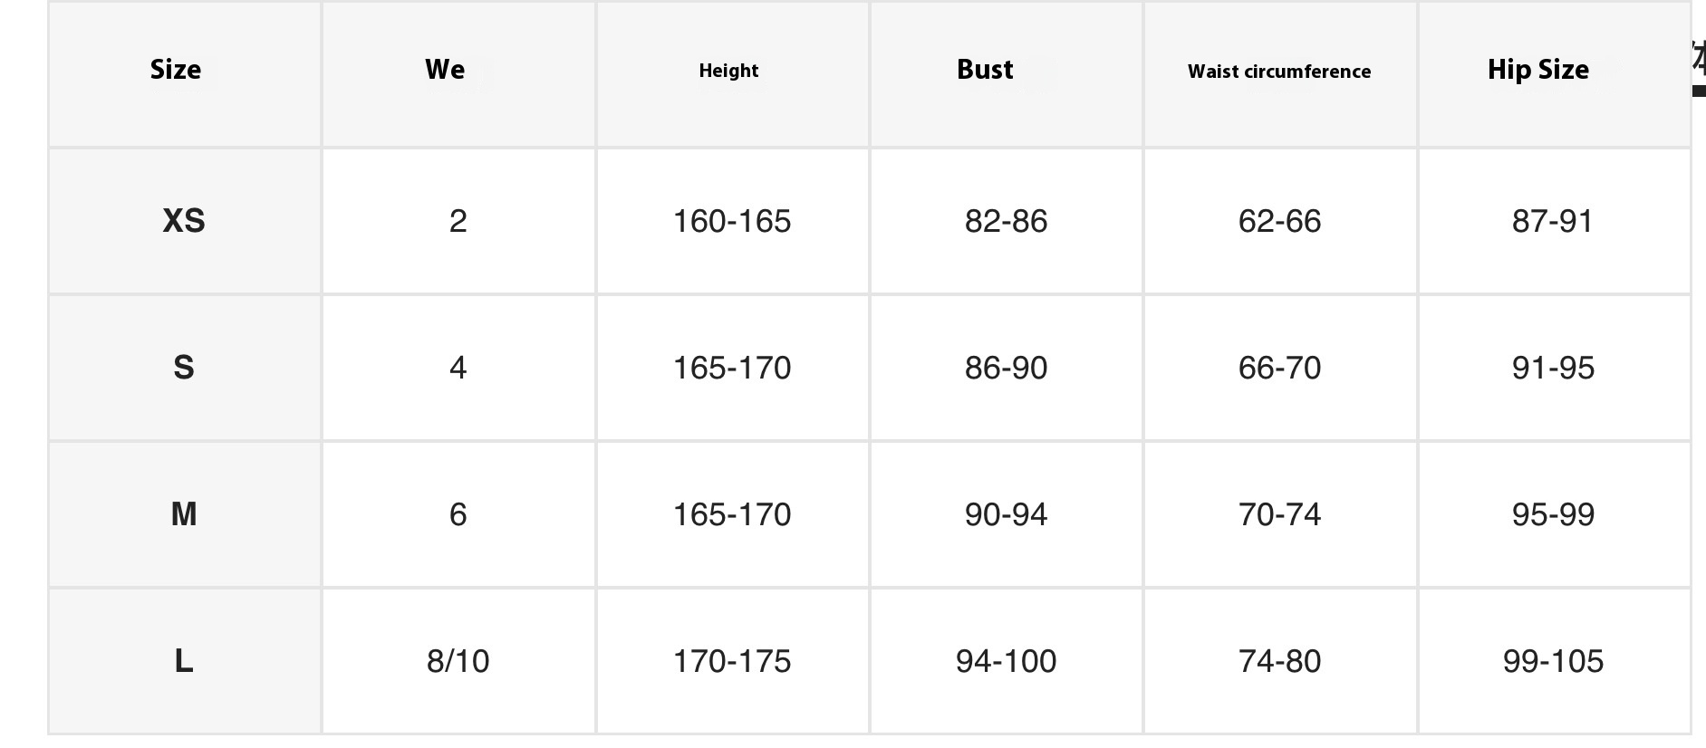Select the 99-105 hip size cell

pyautogui.click(x=1553, y=661)
